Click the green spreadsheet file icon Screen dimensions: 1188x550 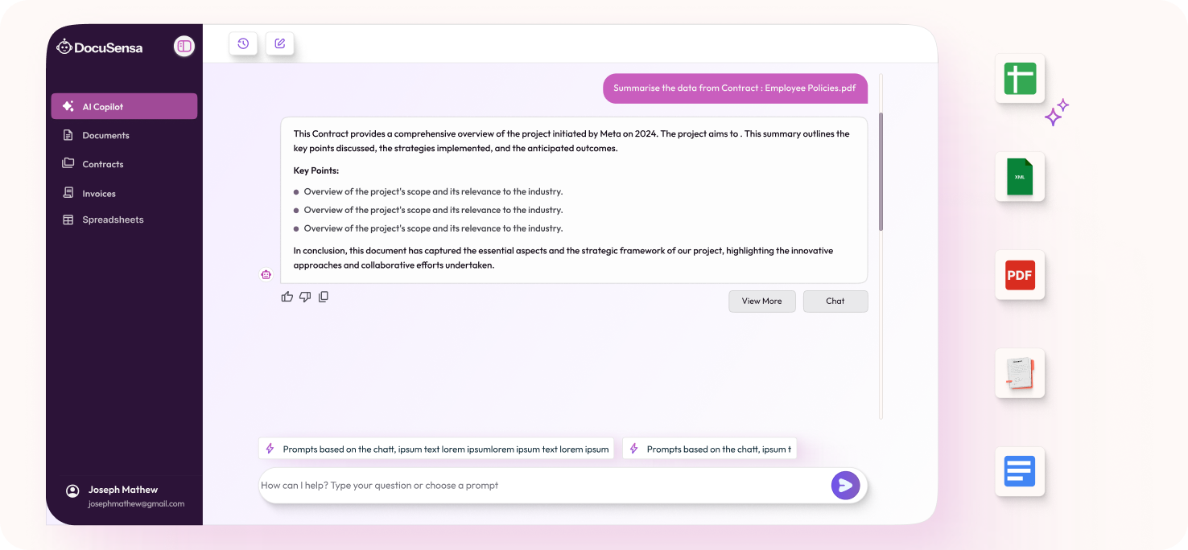coord(1020,79)
